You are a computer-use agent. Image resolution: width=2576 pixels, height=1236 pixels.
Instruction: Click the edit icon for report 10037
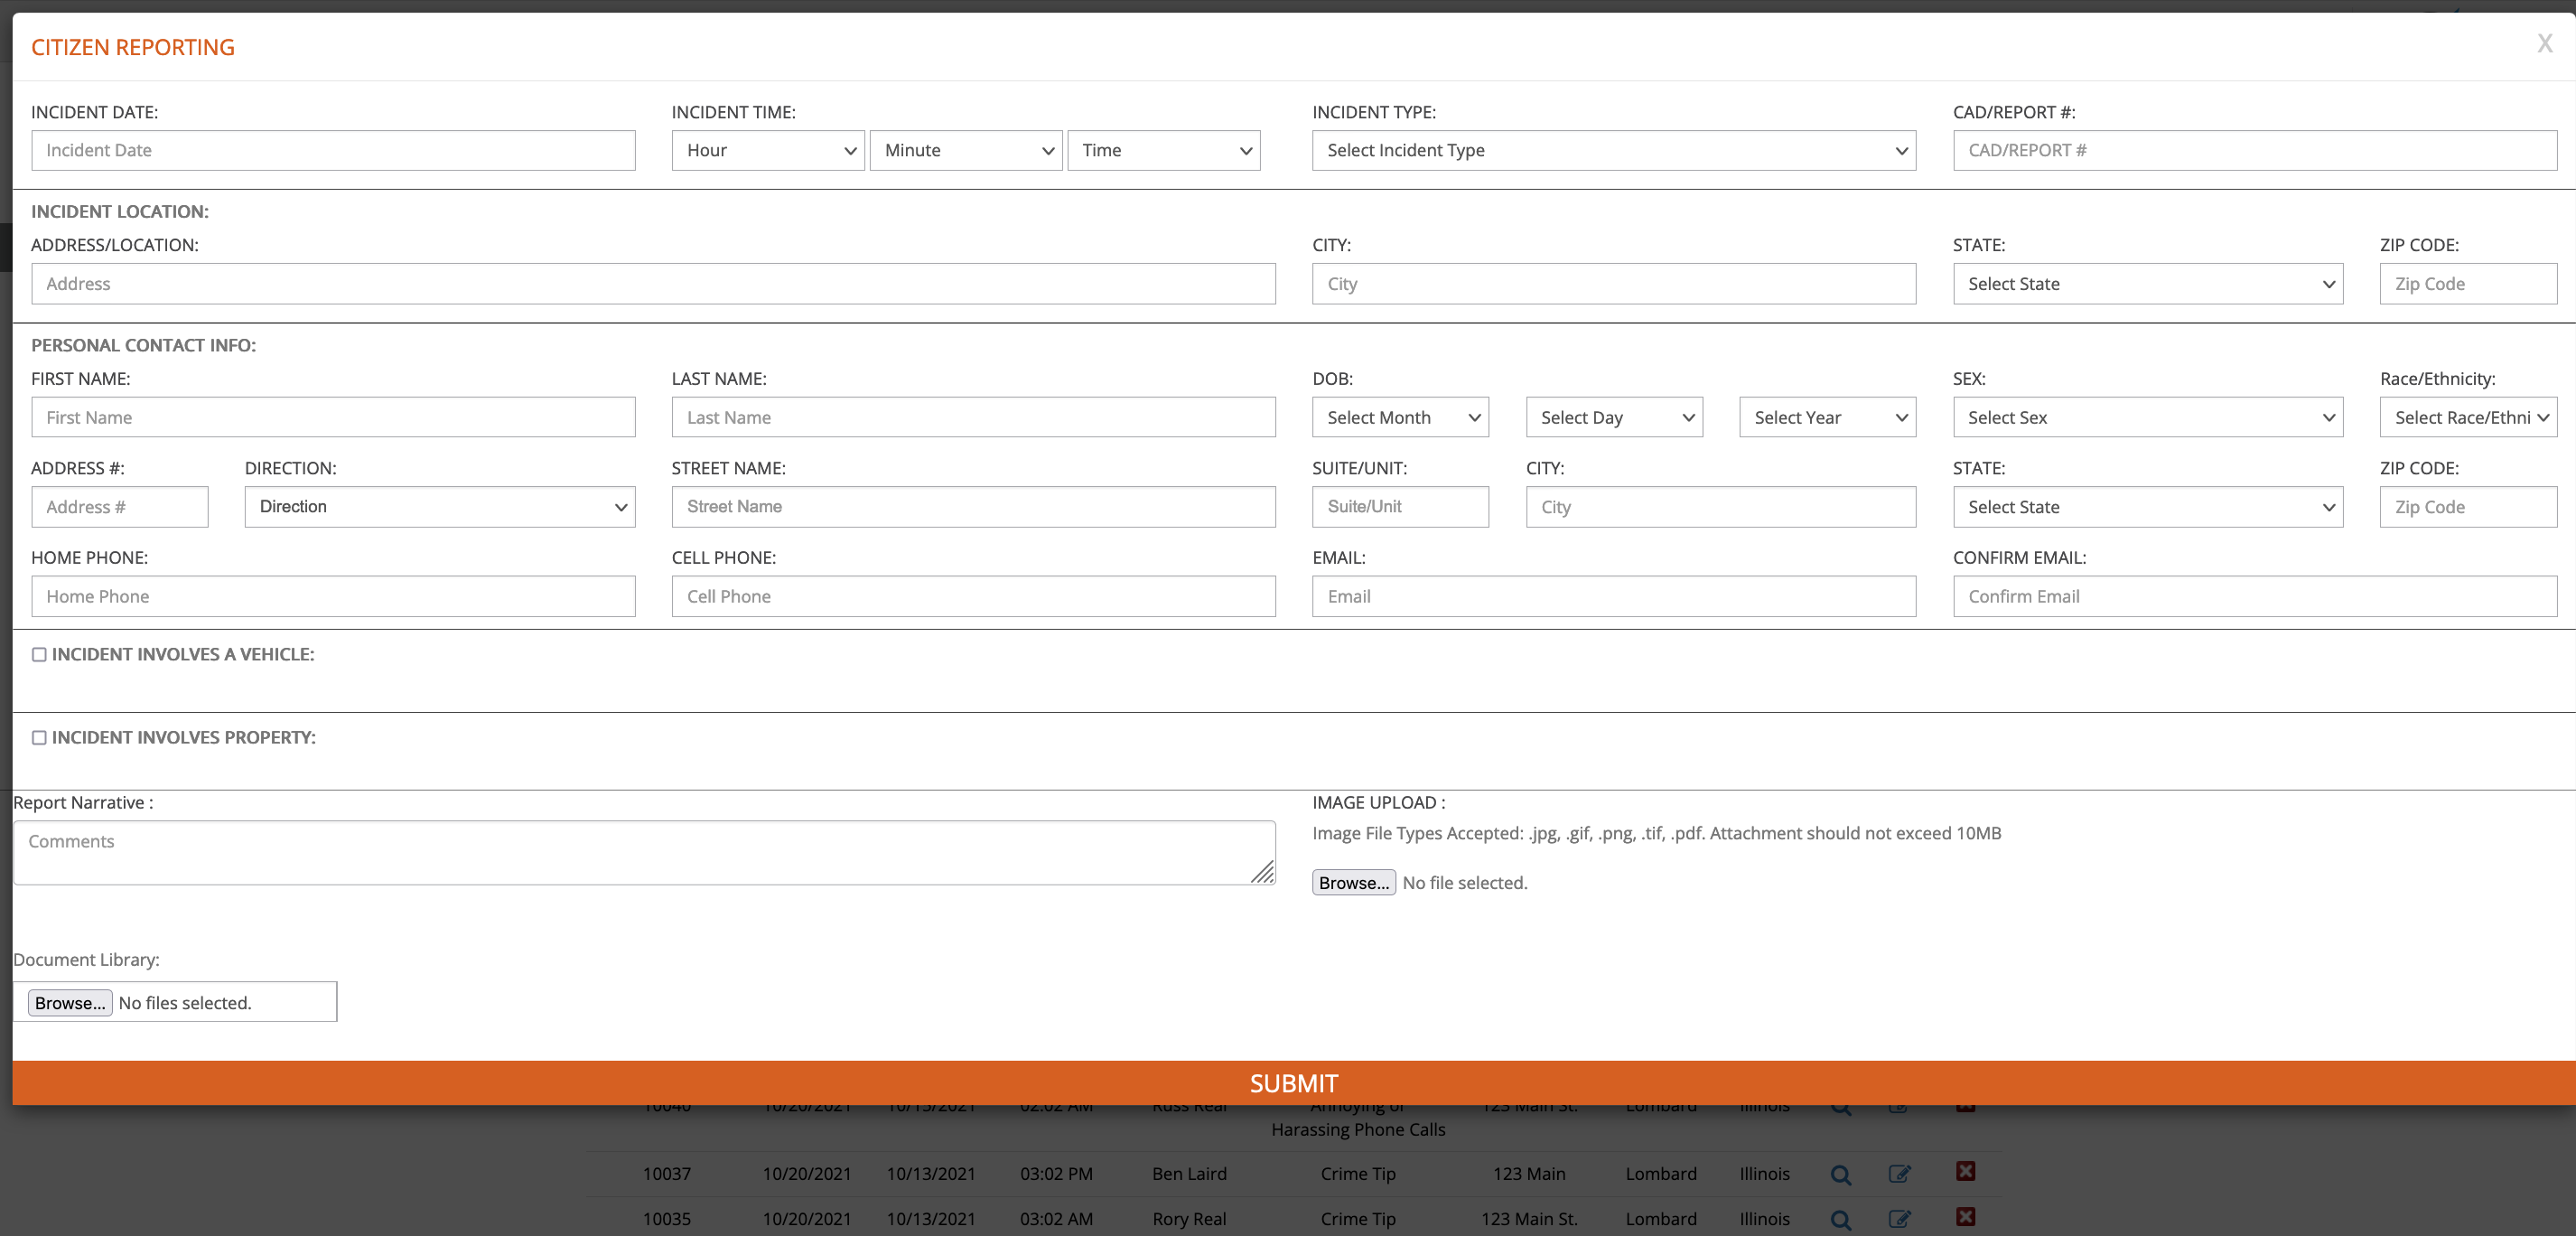[x=1899, y=1174]
